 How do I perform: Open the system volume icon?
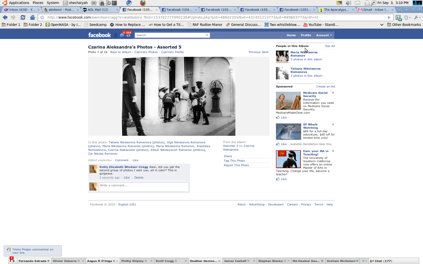[x=348, y=3]
